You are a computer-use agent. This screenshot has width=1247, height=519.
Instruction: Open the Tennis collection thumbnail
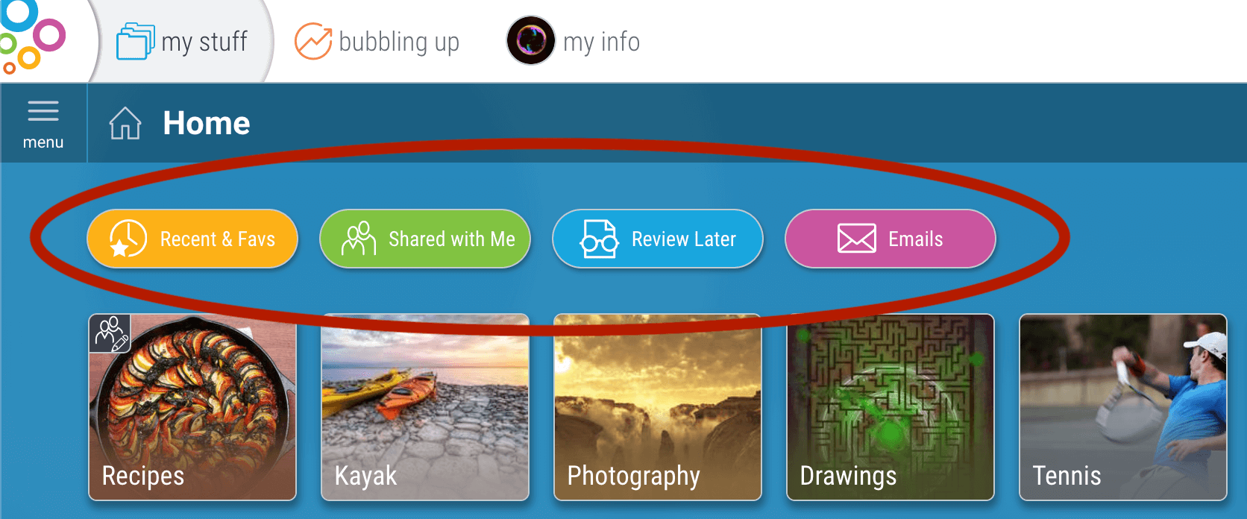[x=1123, y=407]
